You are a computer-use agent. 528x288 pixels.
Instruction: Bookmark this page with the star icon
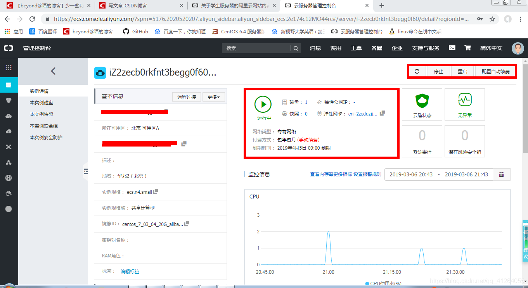click(x=492, y=19)
